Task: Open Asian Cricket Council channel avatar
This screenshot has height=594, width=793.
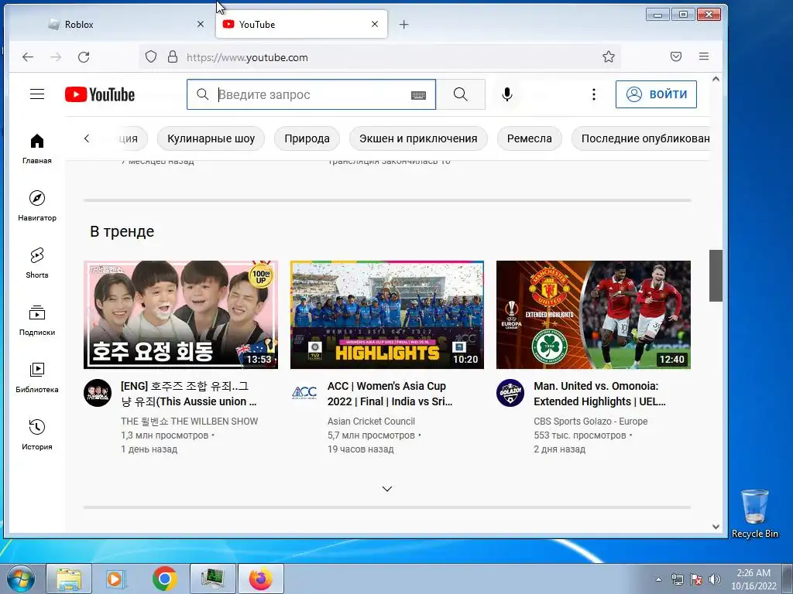Action: [304, 393]
